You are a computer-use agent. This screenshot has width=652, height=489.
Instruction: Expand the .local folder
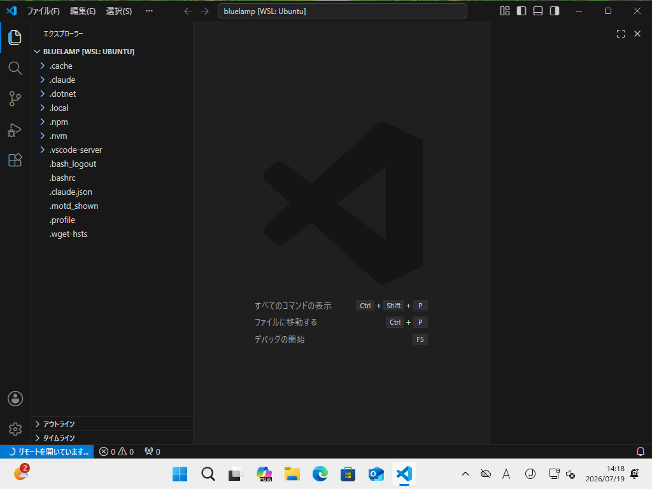tap(111, 108)
